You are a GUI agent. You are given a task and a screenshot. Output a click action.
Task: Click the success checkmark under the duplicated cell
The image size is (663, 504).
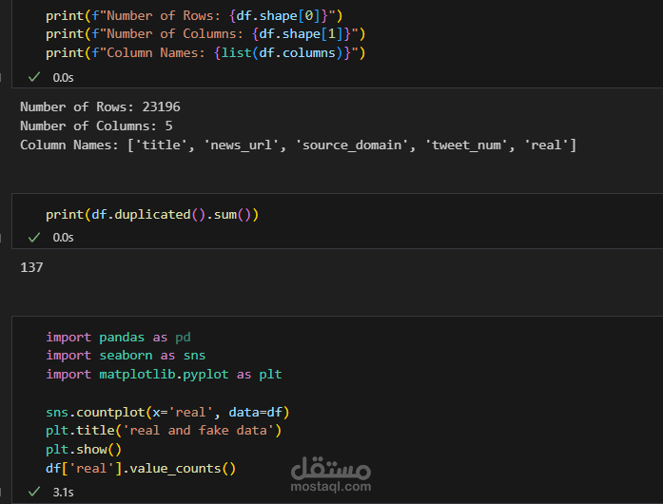pos(34,237)
